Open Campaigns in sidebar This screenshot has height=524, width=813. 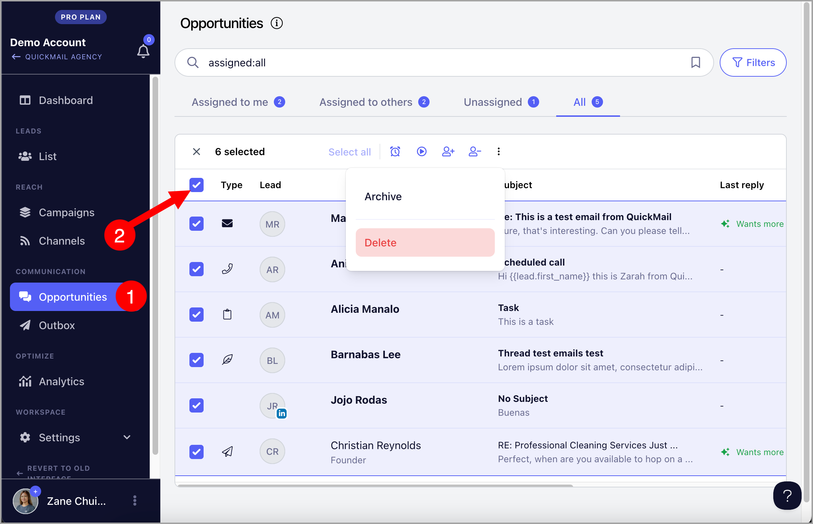(57, 213)
